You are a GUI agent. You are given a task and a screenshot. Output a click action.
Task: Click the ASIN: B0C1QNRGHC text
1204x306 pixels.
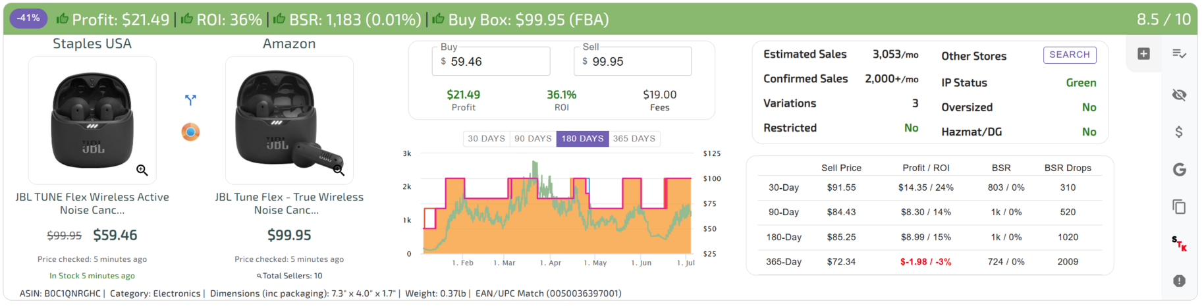tap(60, 293)
